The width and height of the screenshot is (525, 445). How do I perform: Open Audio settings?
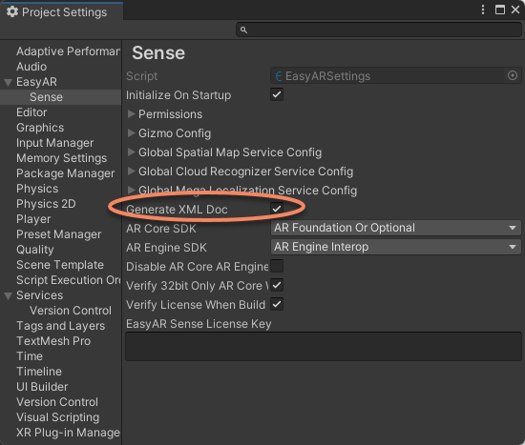31,67
